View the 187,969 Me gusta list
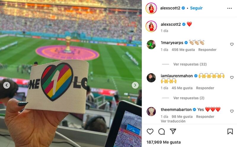Image resolution: width=237 pixels, height=147 pixels. (164, 142)
